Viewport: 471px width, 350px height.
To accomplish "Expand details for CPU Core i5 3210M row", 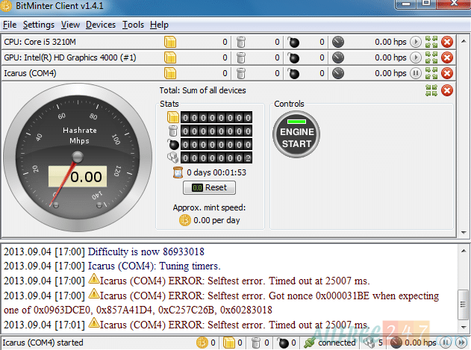I will click(431, 42).
